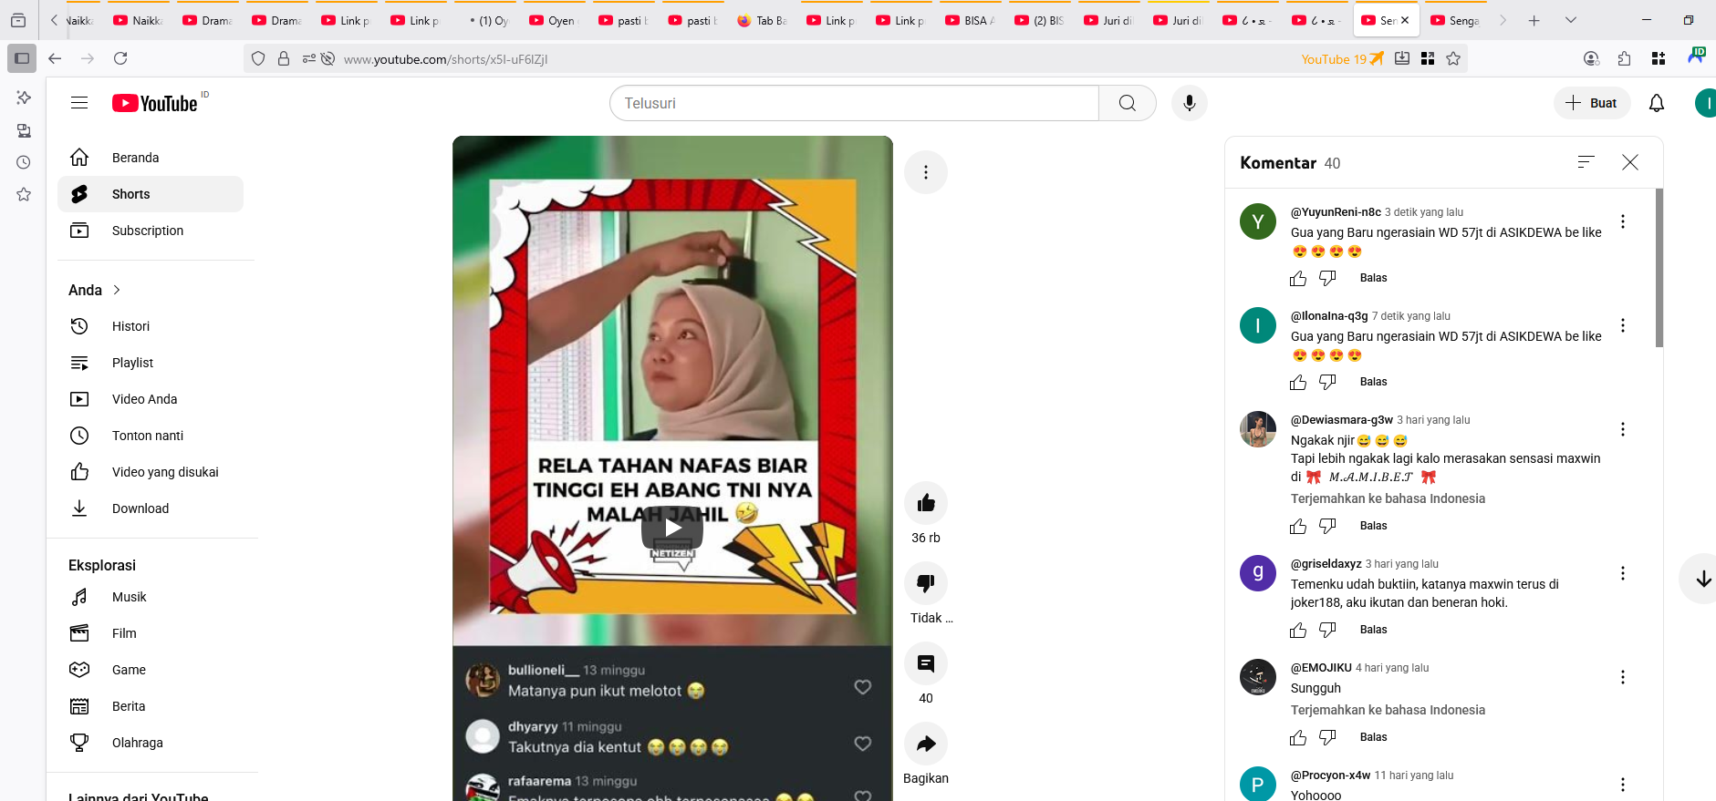Explore Game category
The height and width of the screenshot is (801, 1716).
pos(151,670)
